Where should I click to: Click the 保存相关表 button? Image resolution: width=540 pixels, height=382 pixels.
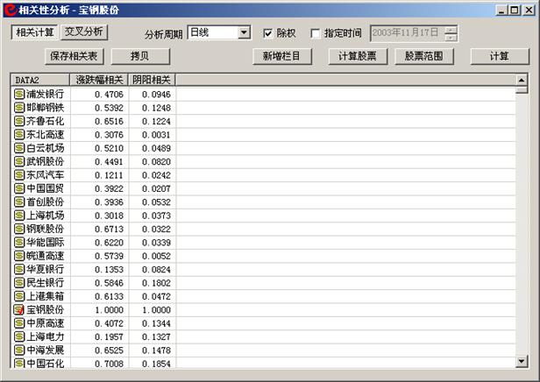tap(74, 56)
